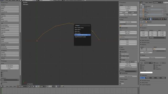
Task: Toggle the Textured Solid checkbox
Action: point(120,73)
